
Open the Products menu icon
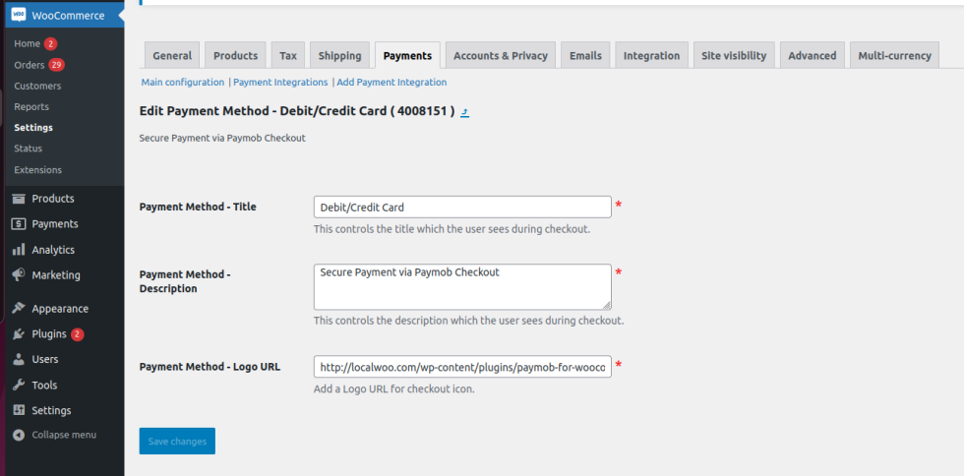point(19,199)
